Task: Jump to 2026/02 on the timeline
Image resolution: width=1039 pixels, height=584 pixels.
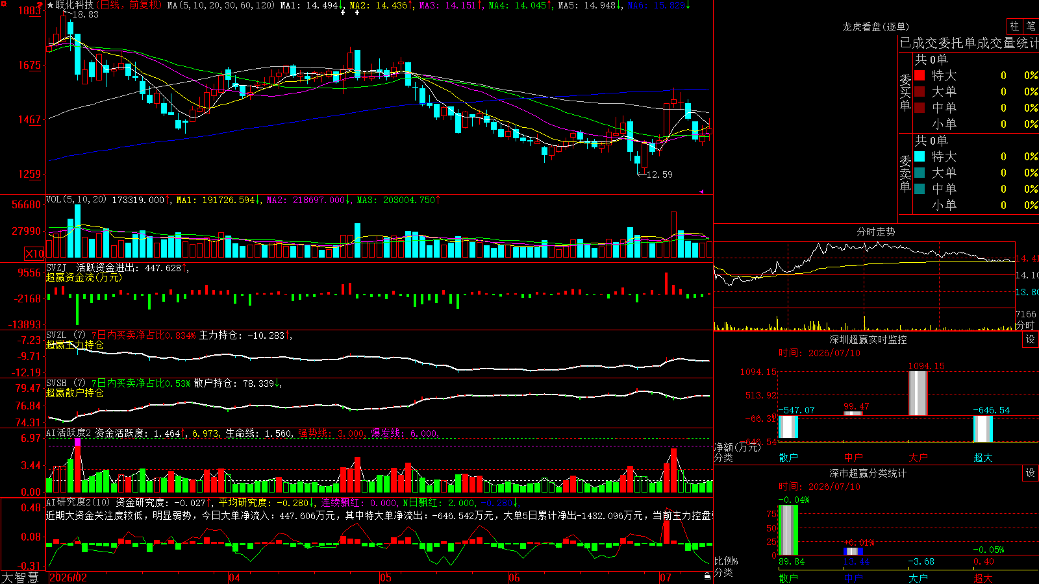Action: pos(68,578)
